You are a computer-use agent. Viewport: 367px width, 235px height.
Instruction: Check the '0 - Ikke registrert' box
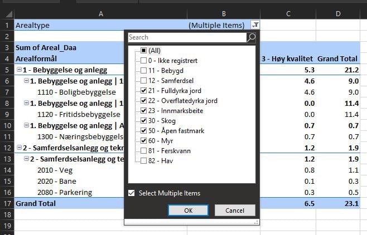coord(144,60)
